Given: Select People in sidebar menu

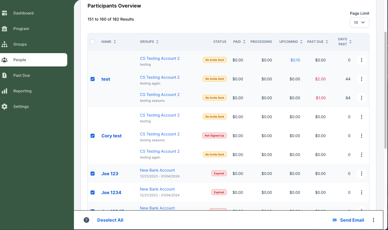Looking at the screenshot, I should [x=33, y=60].
